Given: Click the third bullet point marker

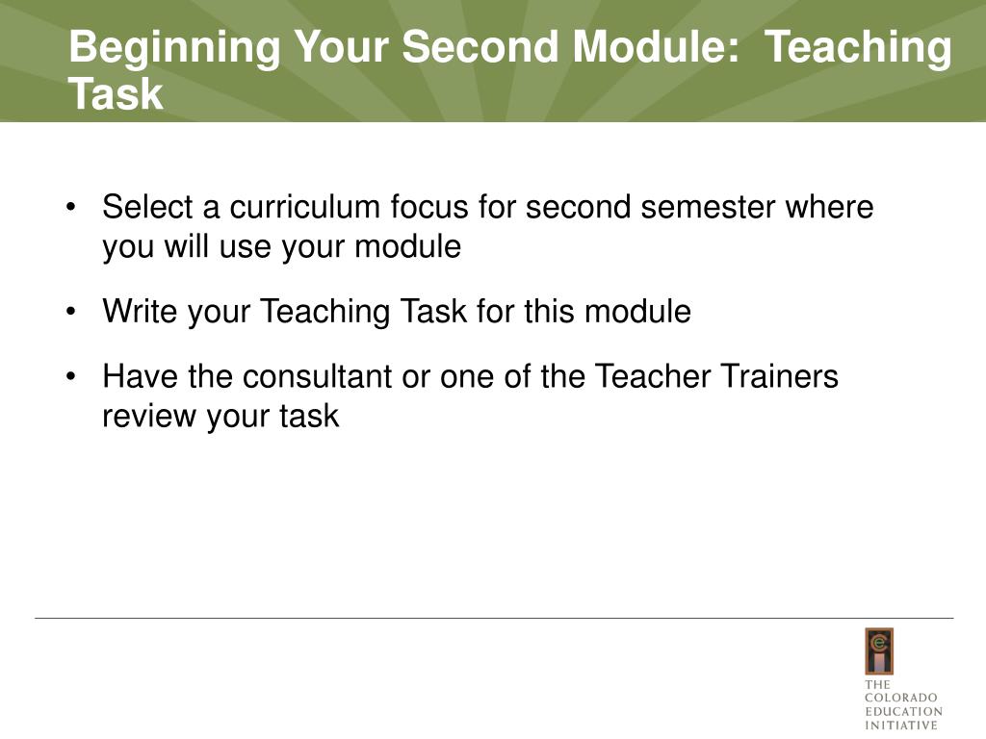Looking at the screenshot, I should [x=70, y=377].
